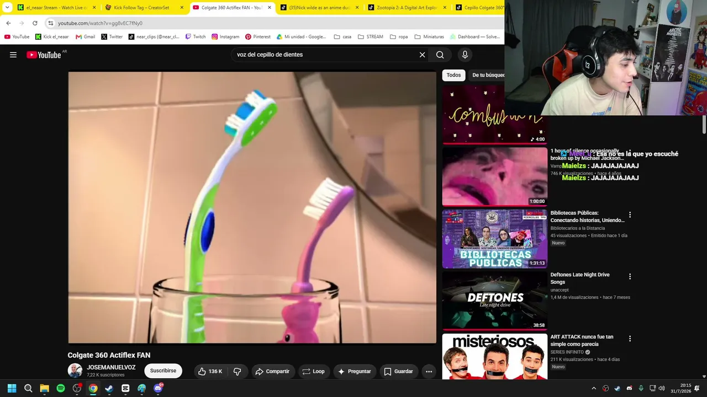Switch to the Cepillo Colgate 360 tab
Screen dimensions: 707x397
tap(479, 8)
